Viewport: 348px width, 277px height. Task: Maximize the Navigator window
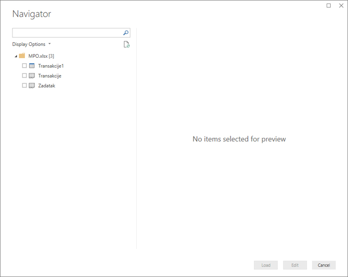point(329,5)
